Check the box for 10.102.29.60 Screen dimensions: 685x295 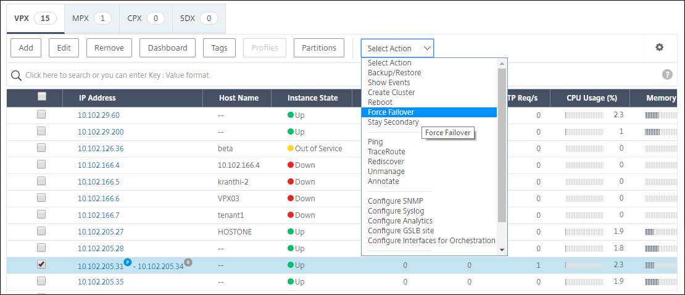pos(41,115)
